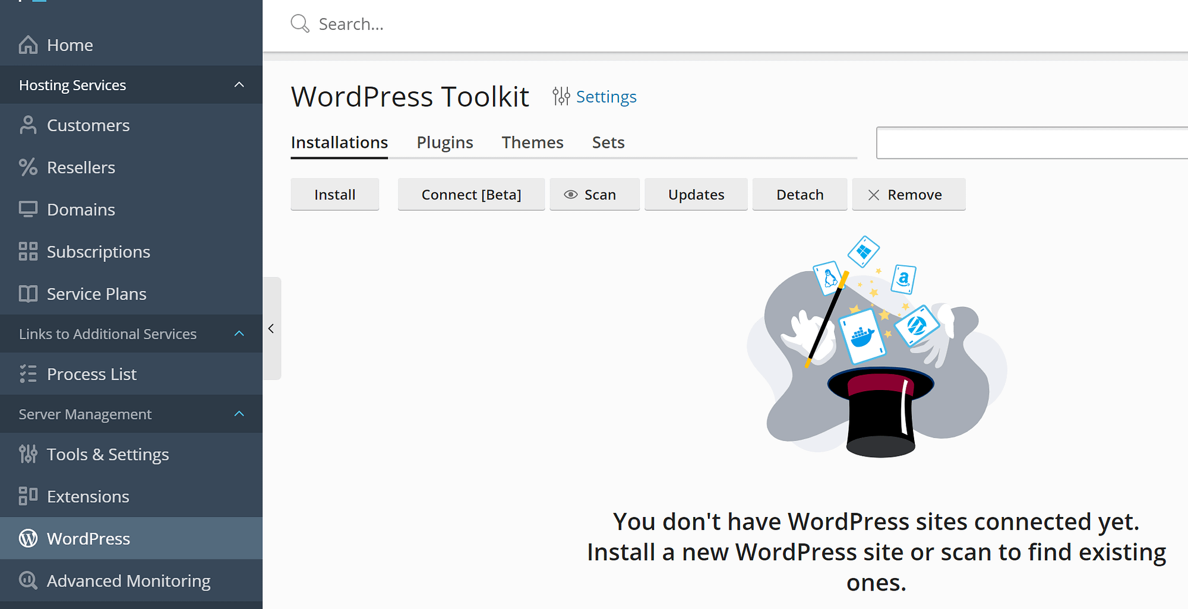Click the Extensions blocks icon
Viewport: 1188px width, 609px height.
(28, 496)
